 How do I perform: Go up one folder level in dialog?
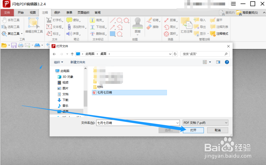coord(72,54)
